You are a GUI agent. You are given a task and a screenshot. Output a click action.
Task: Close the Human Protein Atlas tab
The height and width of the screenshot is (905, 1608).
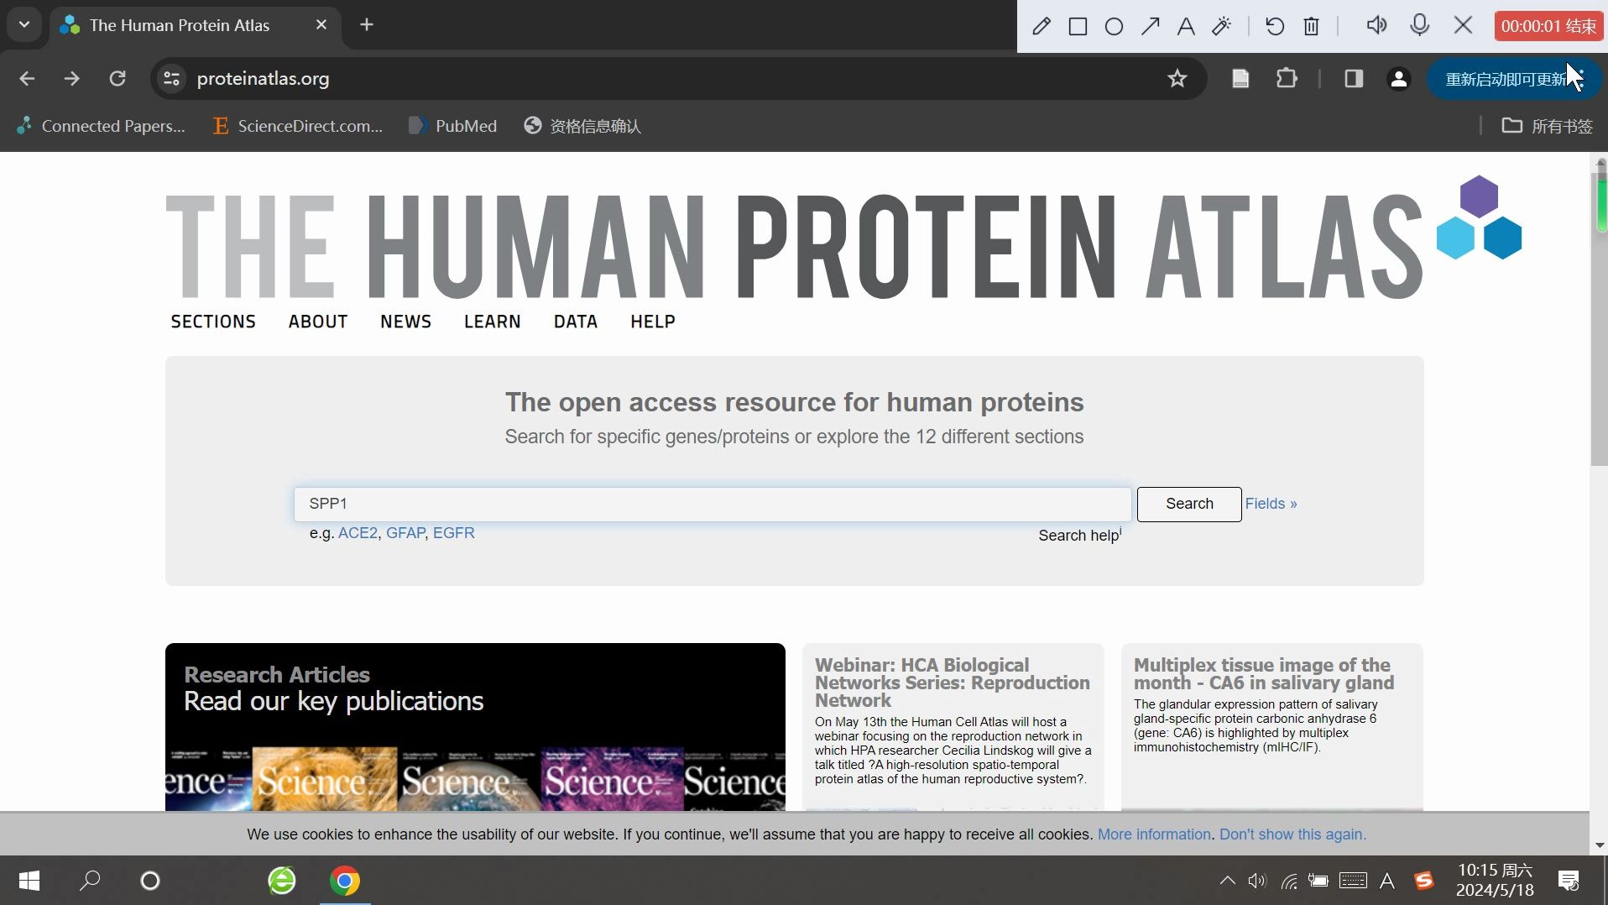[321, 25]
